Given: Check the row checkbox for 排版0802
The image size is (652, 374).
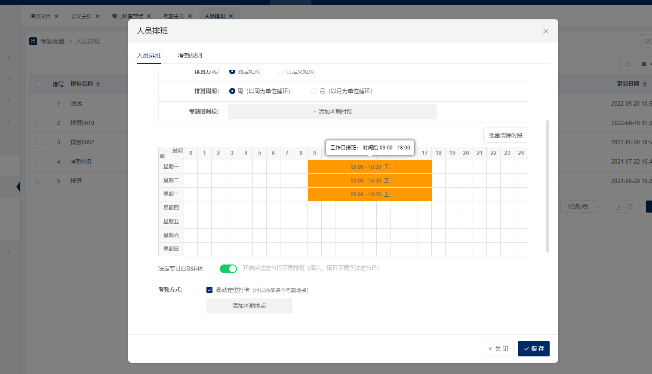Looking at the screenshot, I should pos(39,142).
